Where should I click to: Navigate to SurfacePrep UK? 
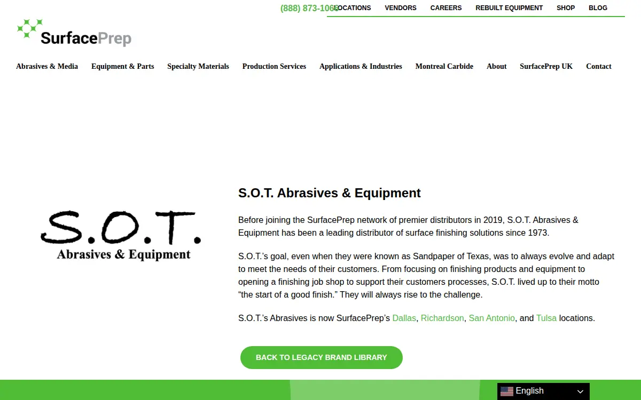[x=546, y=67]
